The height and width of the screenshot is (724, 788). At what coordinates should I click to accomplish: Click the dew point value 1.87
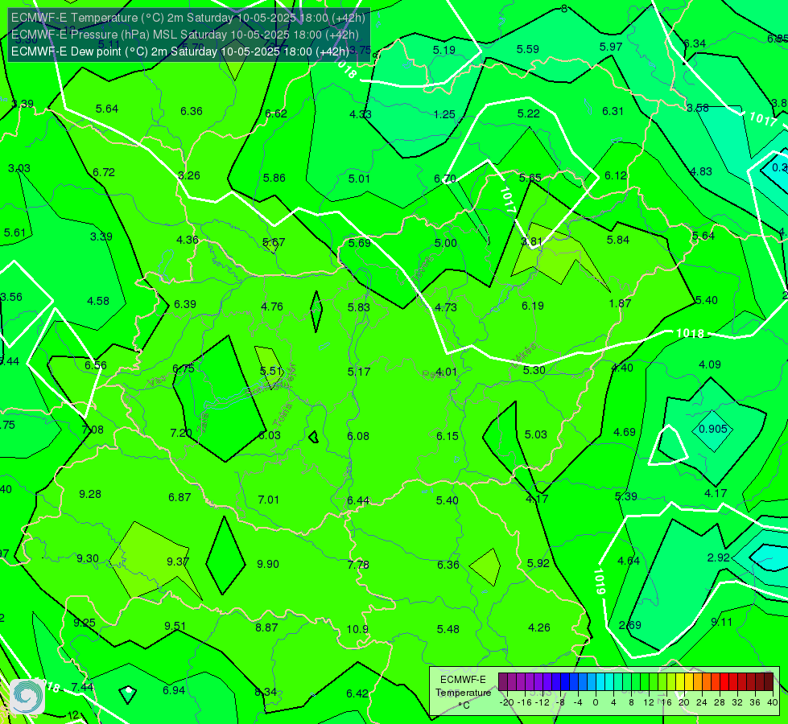point(620,303)
